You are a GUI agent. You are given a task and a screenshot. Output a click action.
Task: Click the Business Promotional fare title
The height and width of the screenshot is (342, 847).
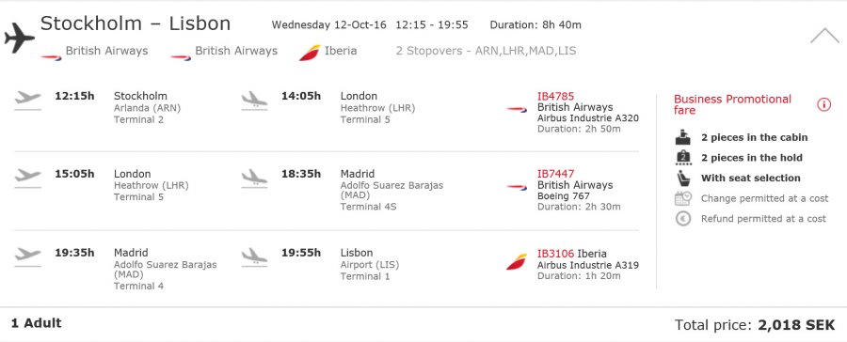732,104
